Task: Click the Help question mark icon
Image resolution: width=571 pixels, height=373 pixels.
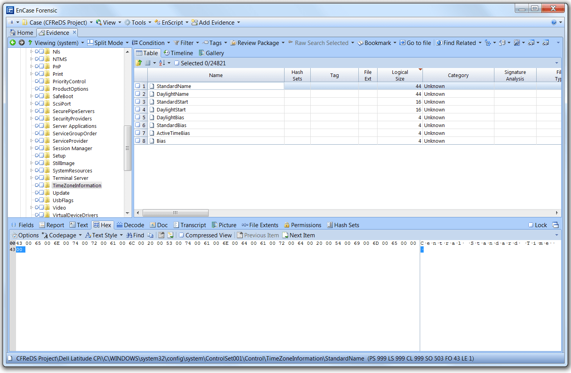Action: [553, 23]
